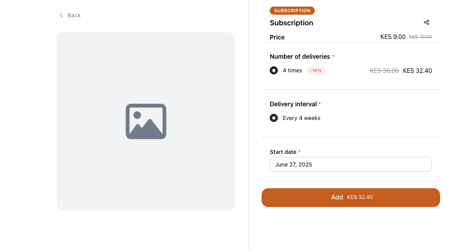471x250 pixels.
Task: Click the Delivery interval label
Action: [293, 104]
